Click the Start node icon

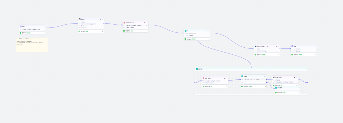point(21,26)
